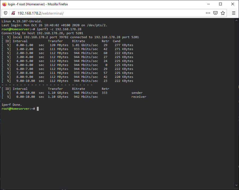The image size is (239, 190).
Task: Click the 'Cwnd' column header
Action: tap(116, 41)
